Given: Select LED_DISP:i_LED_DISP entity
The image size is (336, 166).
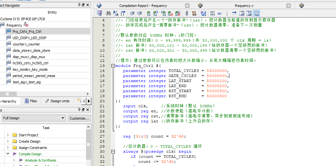Looking at the screenshot, I should [29, 38].
